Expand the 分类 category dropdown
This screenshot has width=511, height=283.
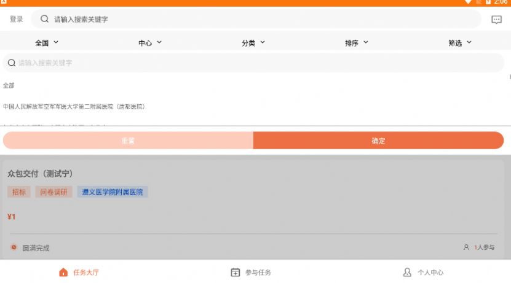[253, 42]
